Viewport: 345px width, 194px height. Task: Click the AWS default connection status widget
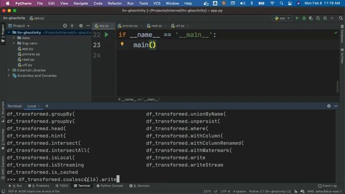tap(325, 192)
